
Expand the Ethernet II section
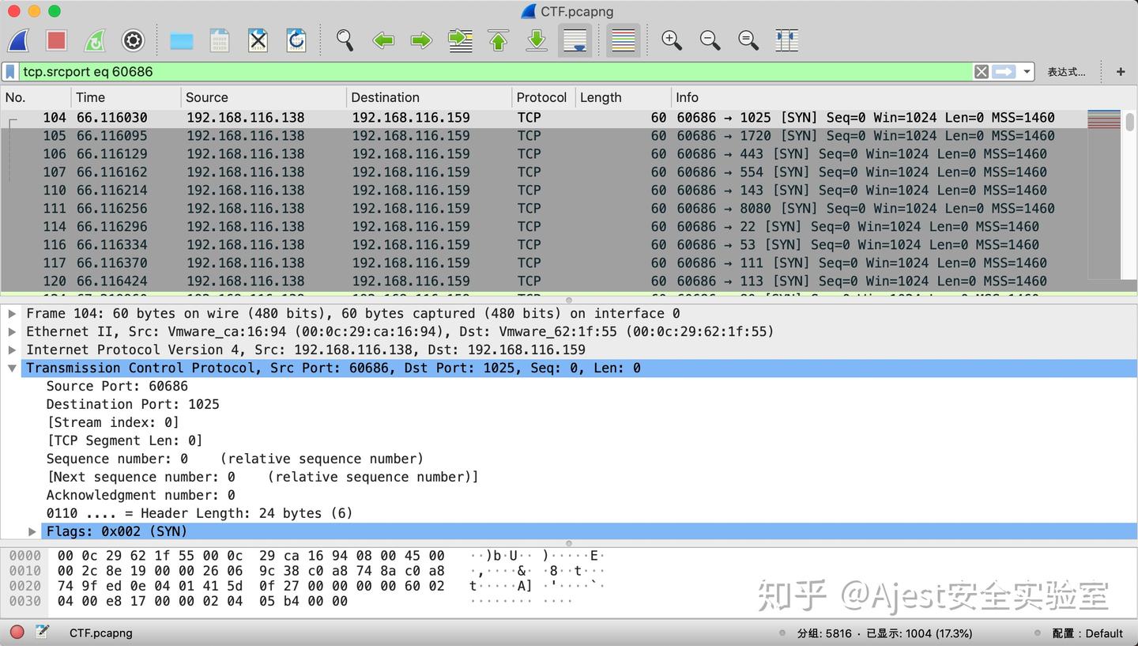(x=12, y=331)
